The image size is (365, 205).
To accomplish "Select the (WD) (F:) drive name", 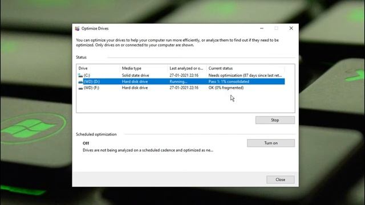I will tap(91, 88).
